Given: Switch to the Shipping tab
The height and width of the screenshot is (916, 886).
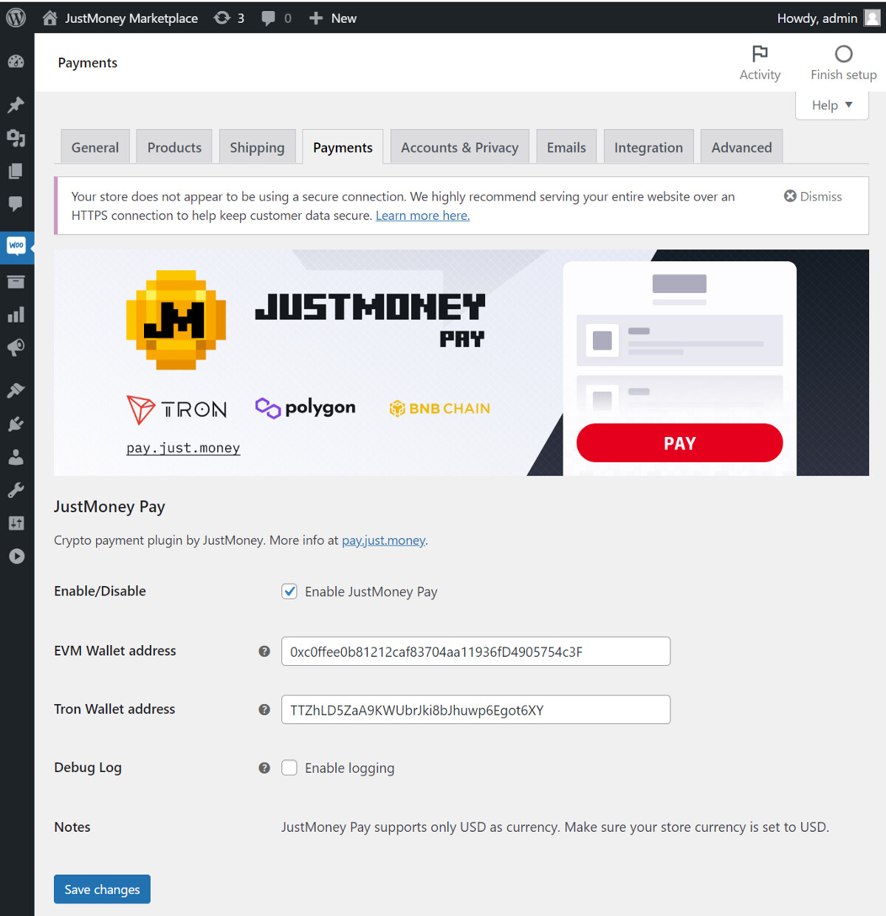Looking at the screenshot, I should tap(257, 147).
